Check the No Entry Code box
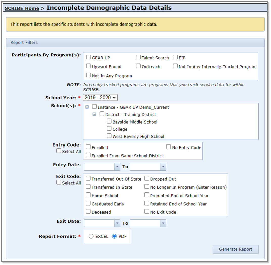 (168, 147)
